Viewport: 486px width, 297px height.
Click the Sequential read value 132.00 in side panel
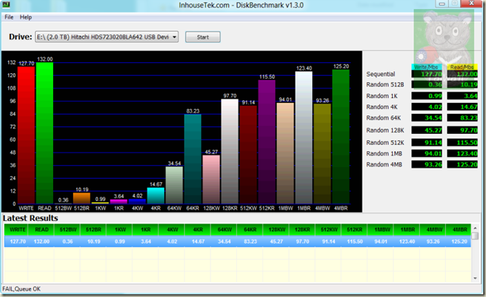462,75
